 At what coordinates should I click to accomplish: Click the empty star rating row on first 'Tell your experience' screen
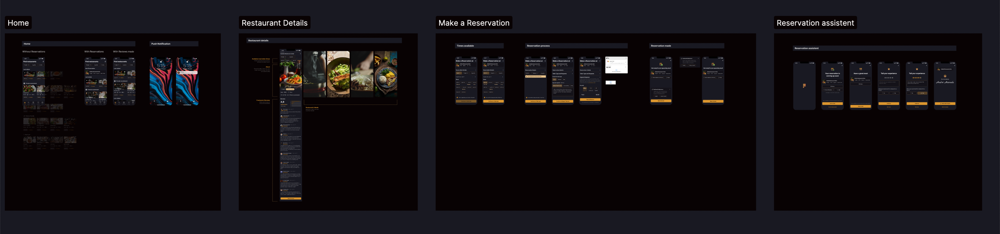click(889, 78)
